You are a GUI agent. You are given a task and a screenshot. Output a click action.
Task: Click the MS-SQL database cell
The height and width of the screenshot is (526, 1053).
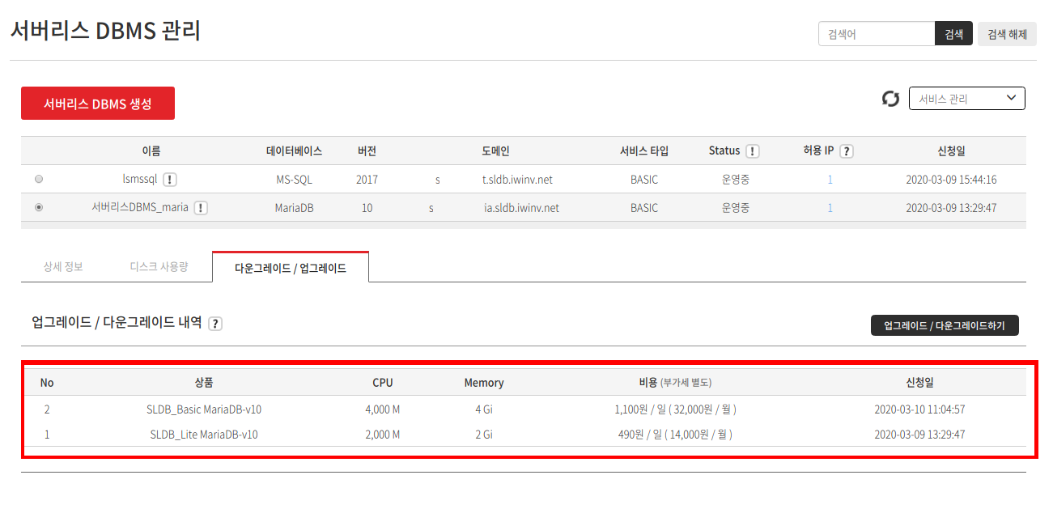[294, 180]
